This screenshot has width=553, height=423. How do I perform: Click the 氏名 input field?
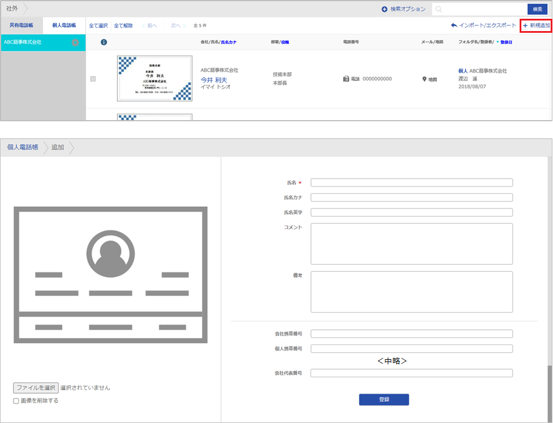click(x=412, y=182)
